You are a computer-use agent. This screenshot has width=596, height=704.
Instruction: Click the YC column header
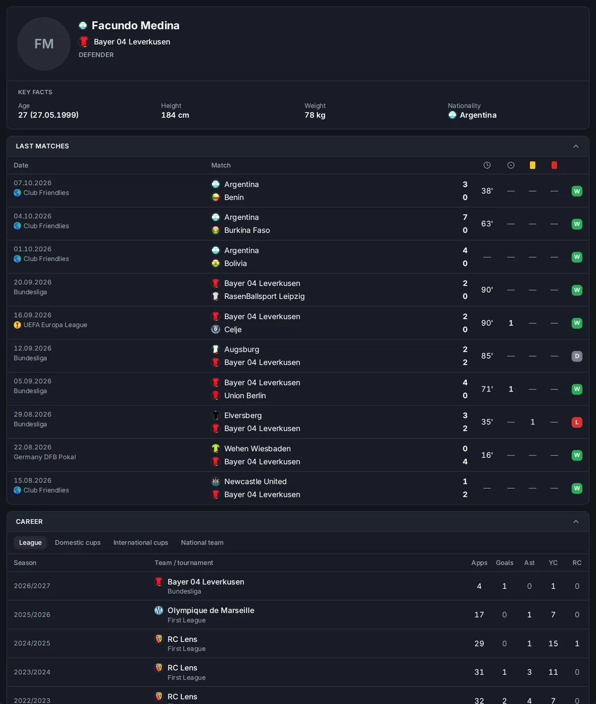[x=553, y=563]
